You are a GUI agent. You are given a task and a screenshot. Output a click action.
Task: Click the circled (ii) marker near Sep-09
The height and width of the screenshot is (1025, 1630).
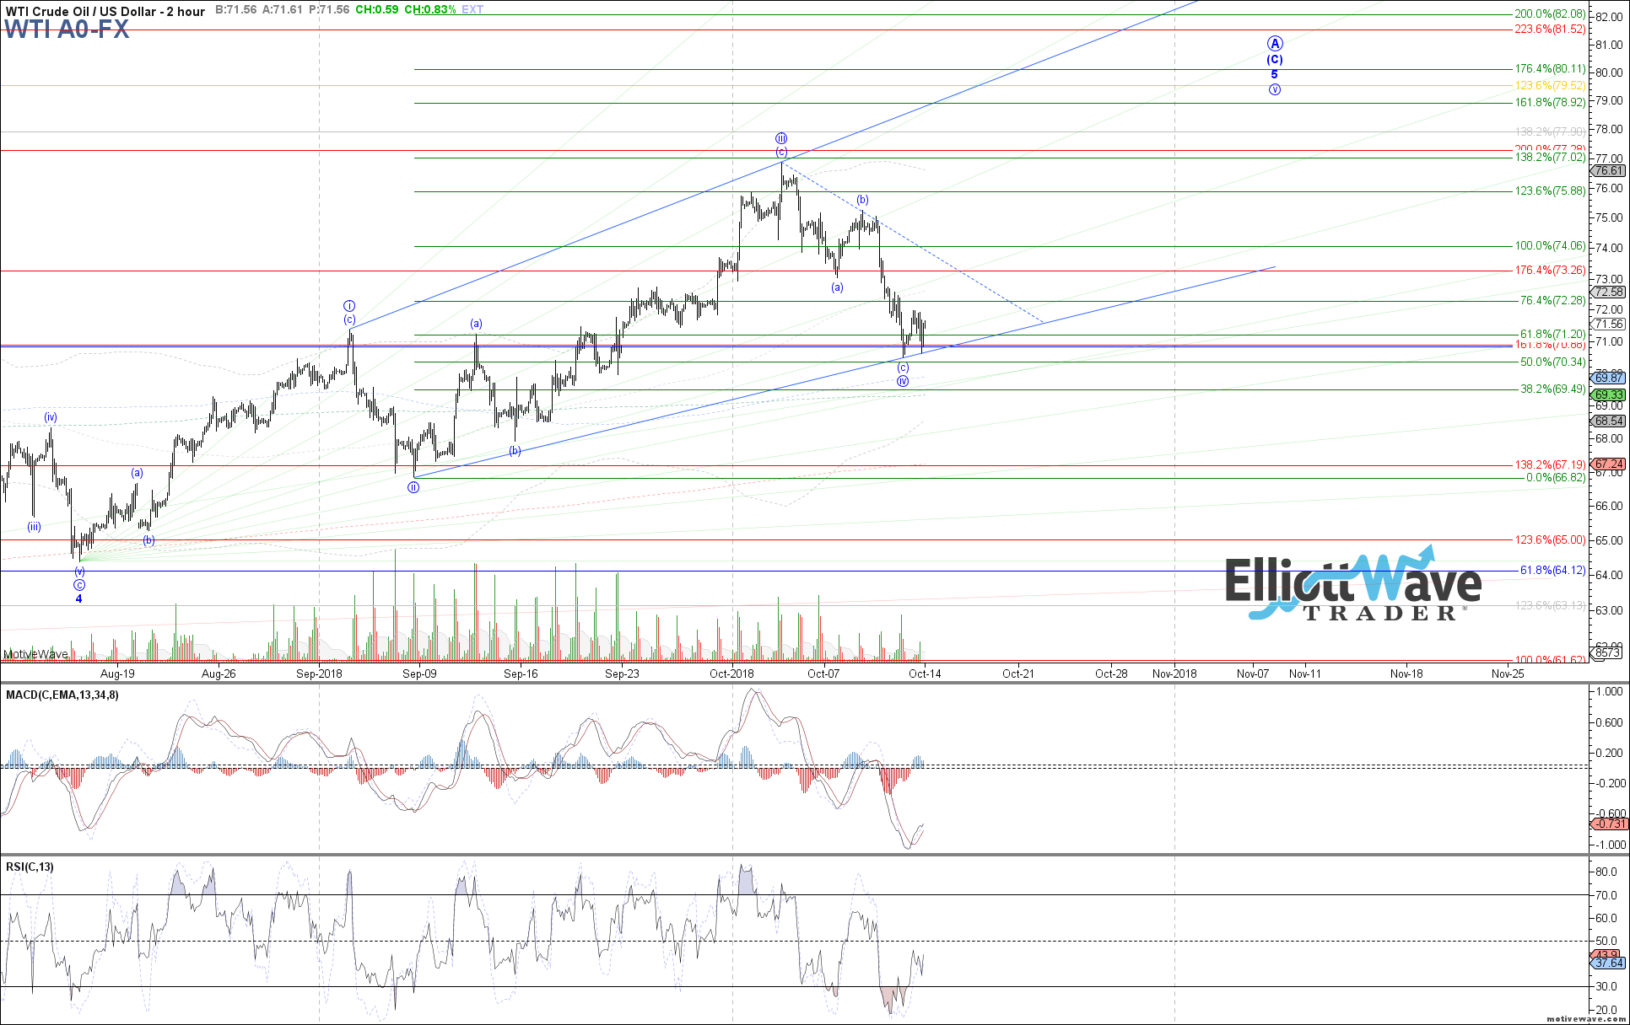[413, 487]
